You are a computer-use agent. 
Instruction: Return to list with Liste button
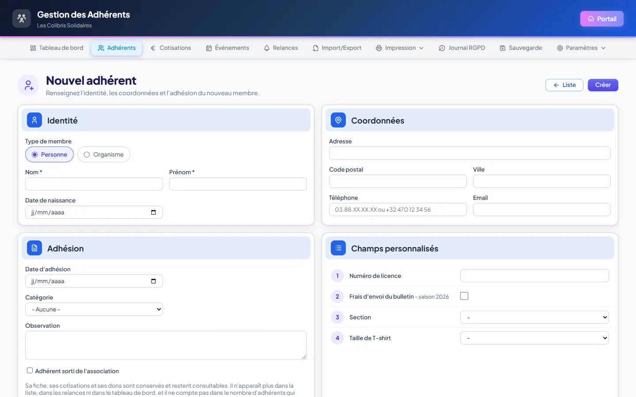click(x=564, y=85)
